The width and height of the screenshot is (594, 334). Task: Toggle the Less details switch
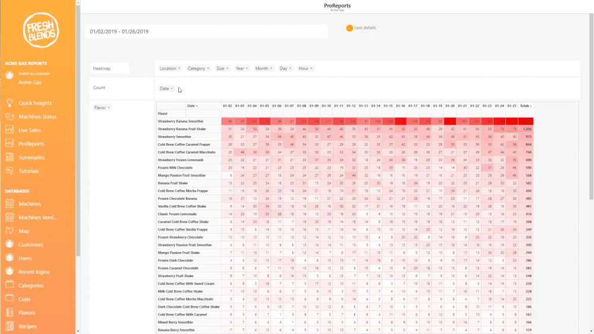click(350, 28)
